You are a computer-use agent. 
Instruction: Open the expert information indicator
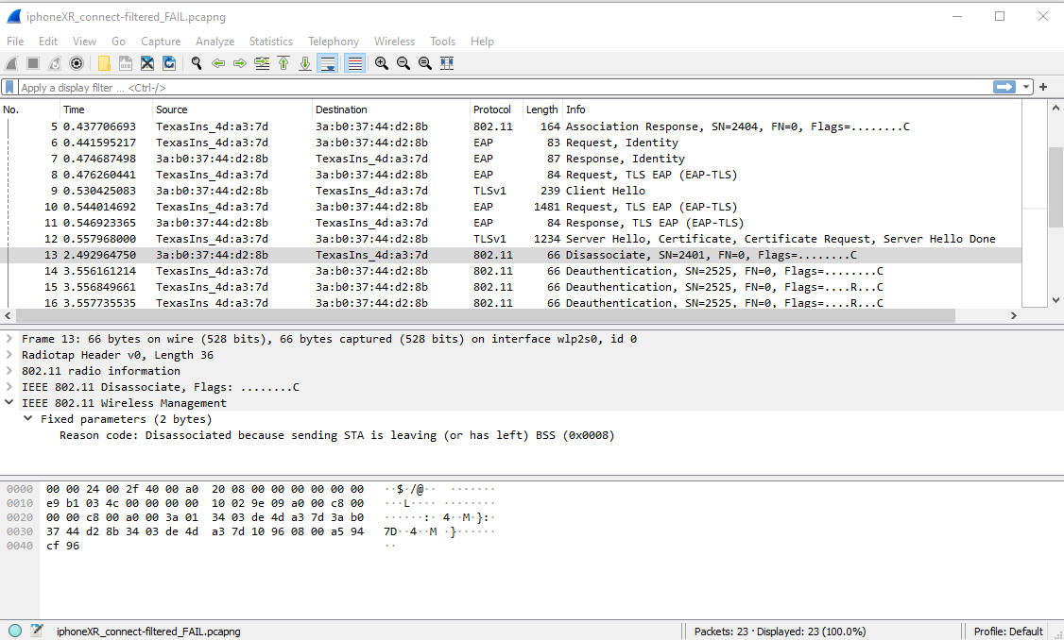(15, 631)
